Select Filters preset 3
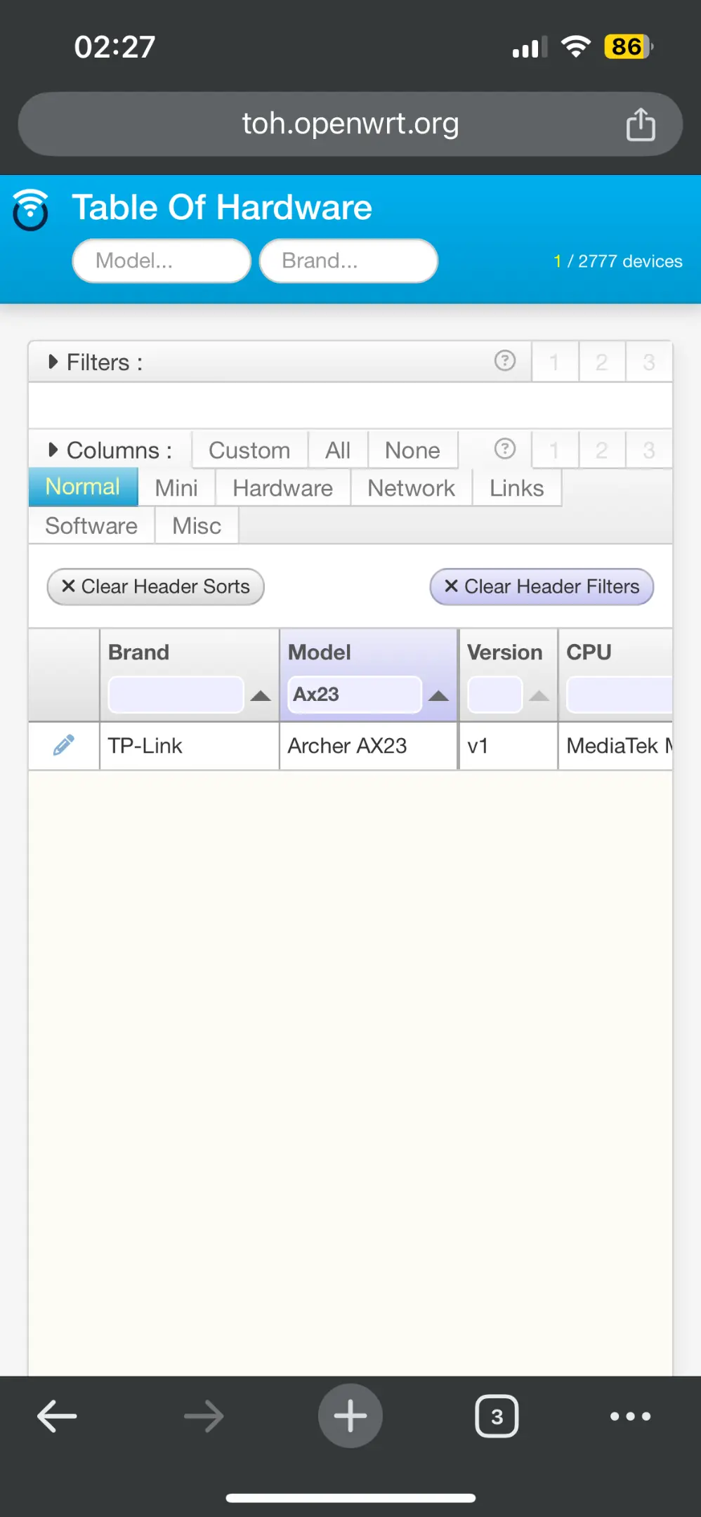The image size is (701, 1517). pyautogui.click(x=649, y=362)
